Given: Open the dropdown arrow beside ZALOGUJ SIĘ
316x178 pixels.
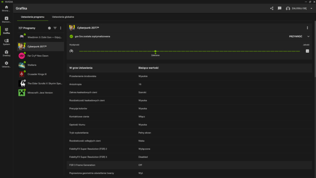Looking at the screenshot, I should coord(311,8).
